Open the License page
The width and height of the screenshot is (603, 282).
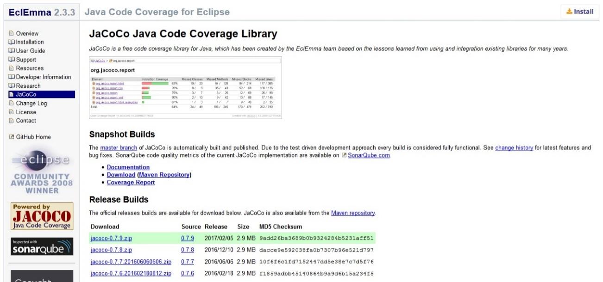[26, 112]
